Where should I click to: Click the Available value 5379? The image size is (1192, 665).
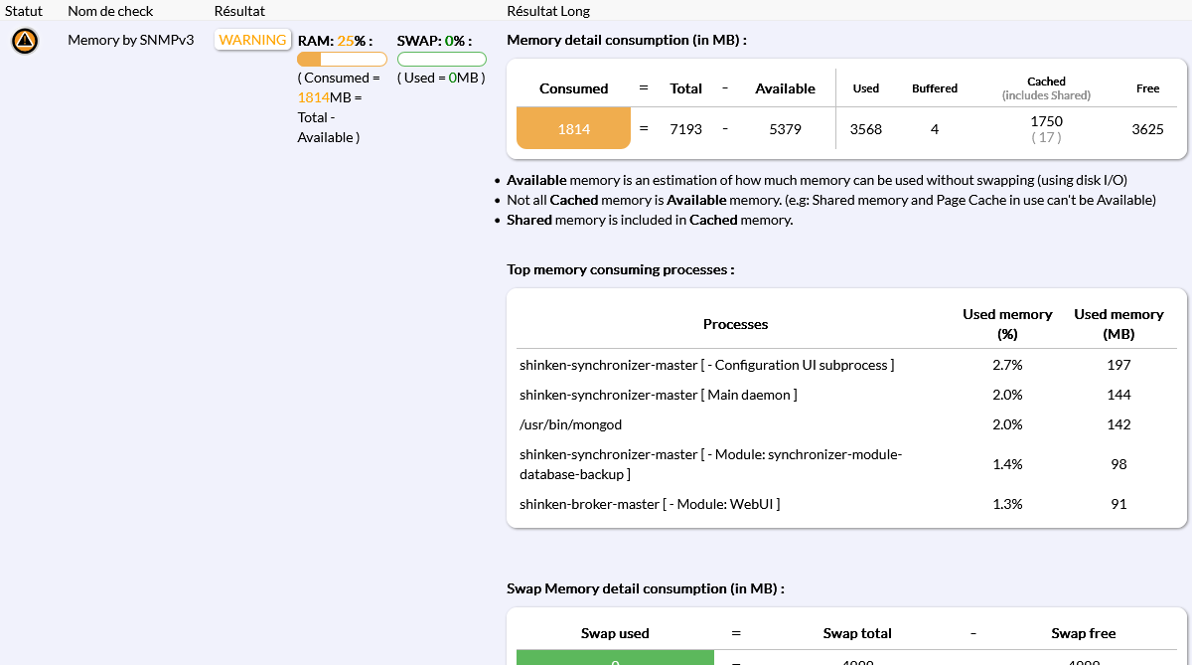(x=785, y=129)
